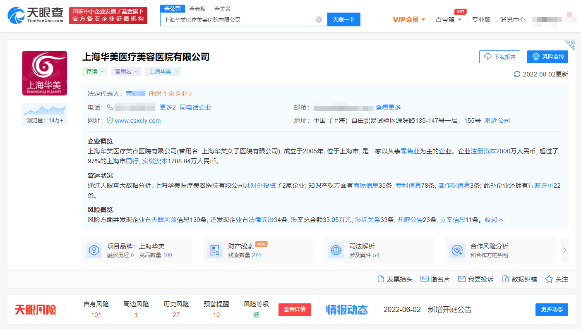Click the 查看详情 button
This screenshot has width=581, height=329.
pos(295,310)
